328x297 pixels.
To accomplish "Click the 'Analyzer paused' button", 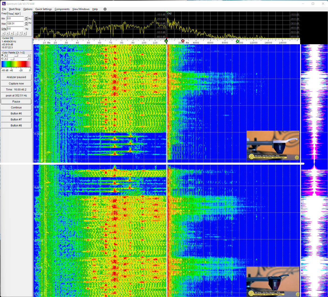I will [16, 77].
